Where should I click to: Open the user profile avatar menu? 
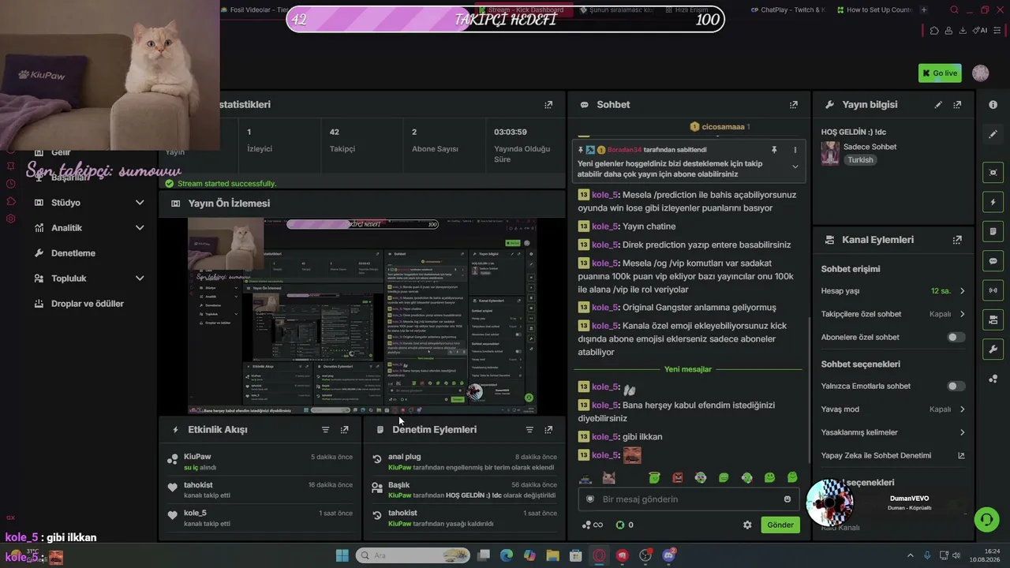[981, 73]
